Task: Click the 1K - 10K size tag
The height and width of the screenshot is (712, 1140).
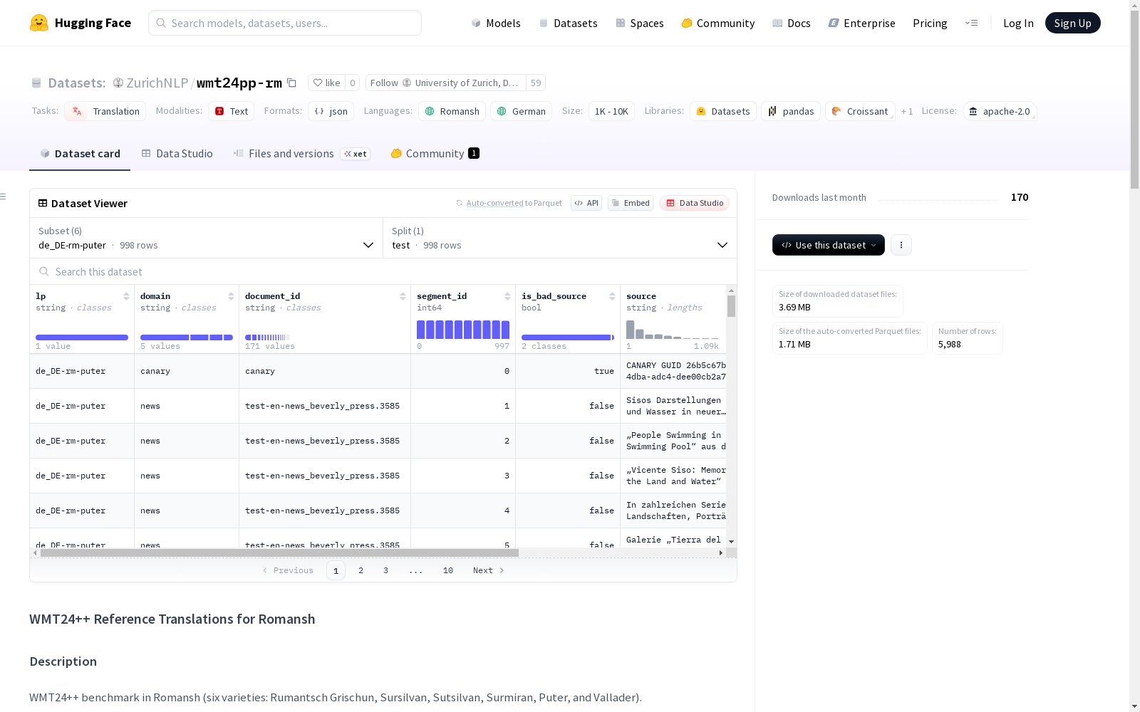Action: click(x=611, y=111)
